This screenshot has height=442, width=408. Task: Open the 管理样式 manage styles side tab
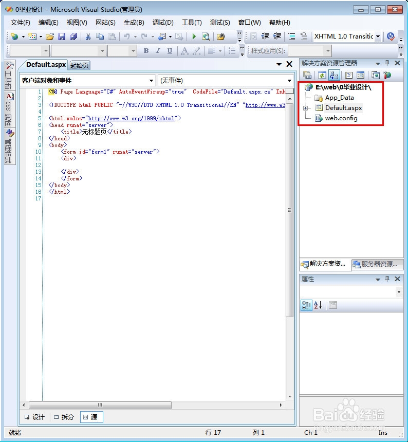point(9,146)
